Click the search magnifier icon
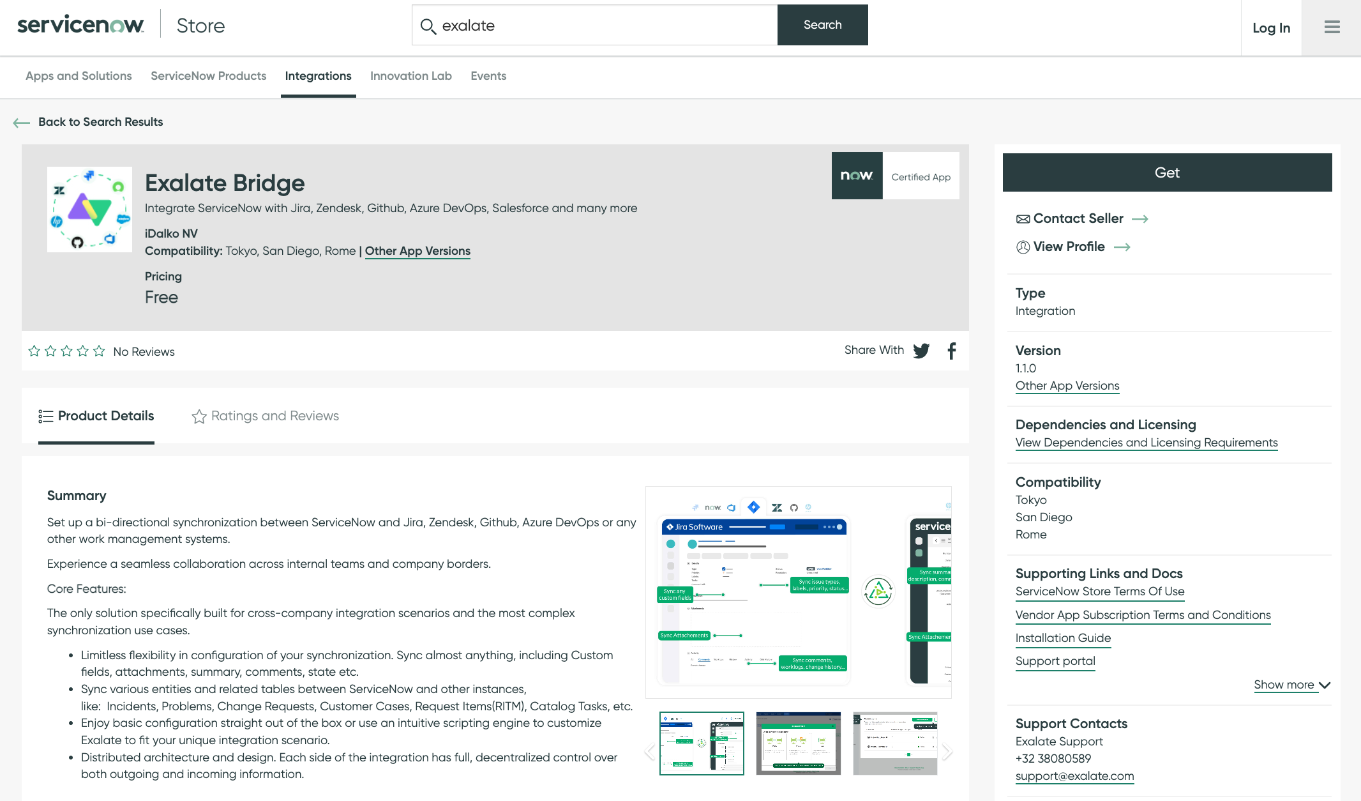Image resolution: width=1361 pixels, height=801 pixels. click(428, 26)
